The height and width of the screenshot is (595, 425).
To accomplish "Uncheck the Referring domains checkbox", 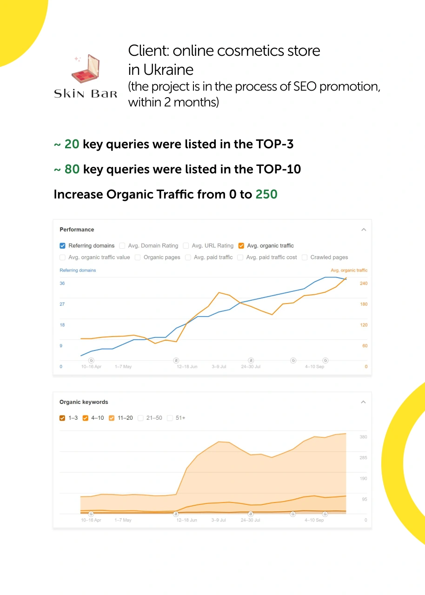I will [x=63, y=245].
